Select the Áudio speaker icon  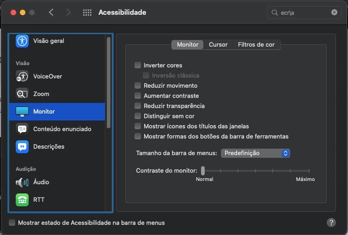22,182
